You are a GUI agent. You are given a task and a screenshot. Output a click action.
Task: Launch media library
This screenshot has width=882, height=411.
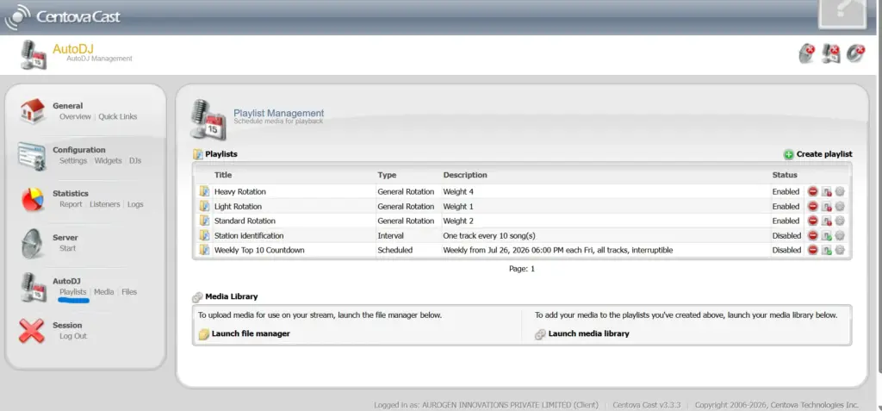[581, 333]
